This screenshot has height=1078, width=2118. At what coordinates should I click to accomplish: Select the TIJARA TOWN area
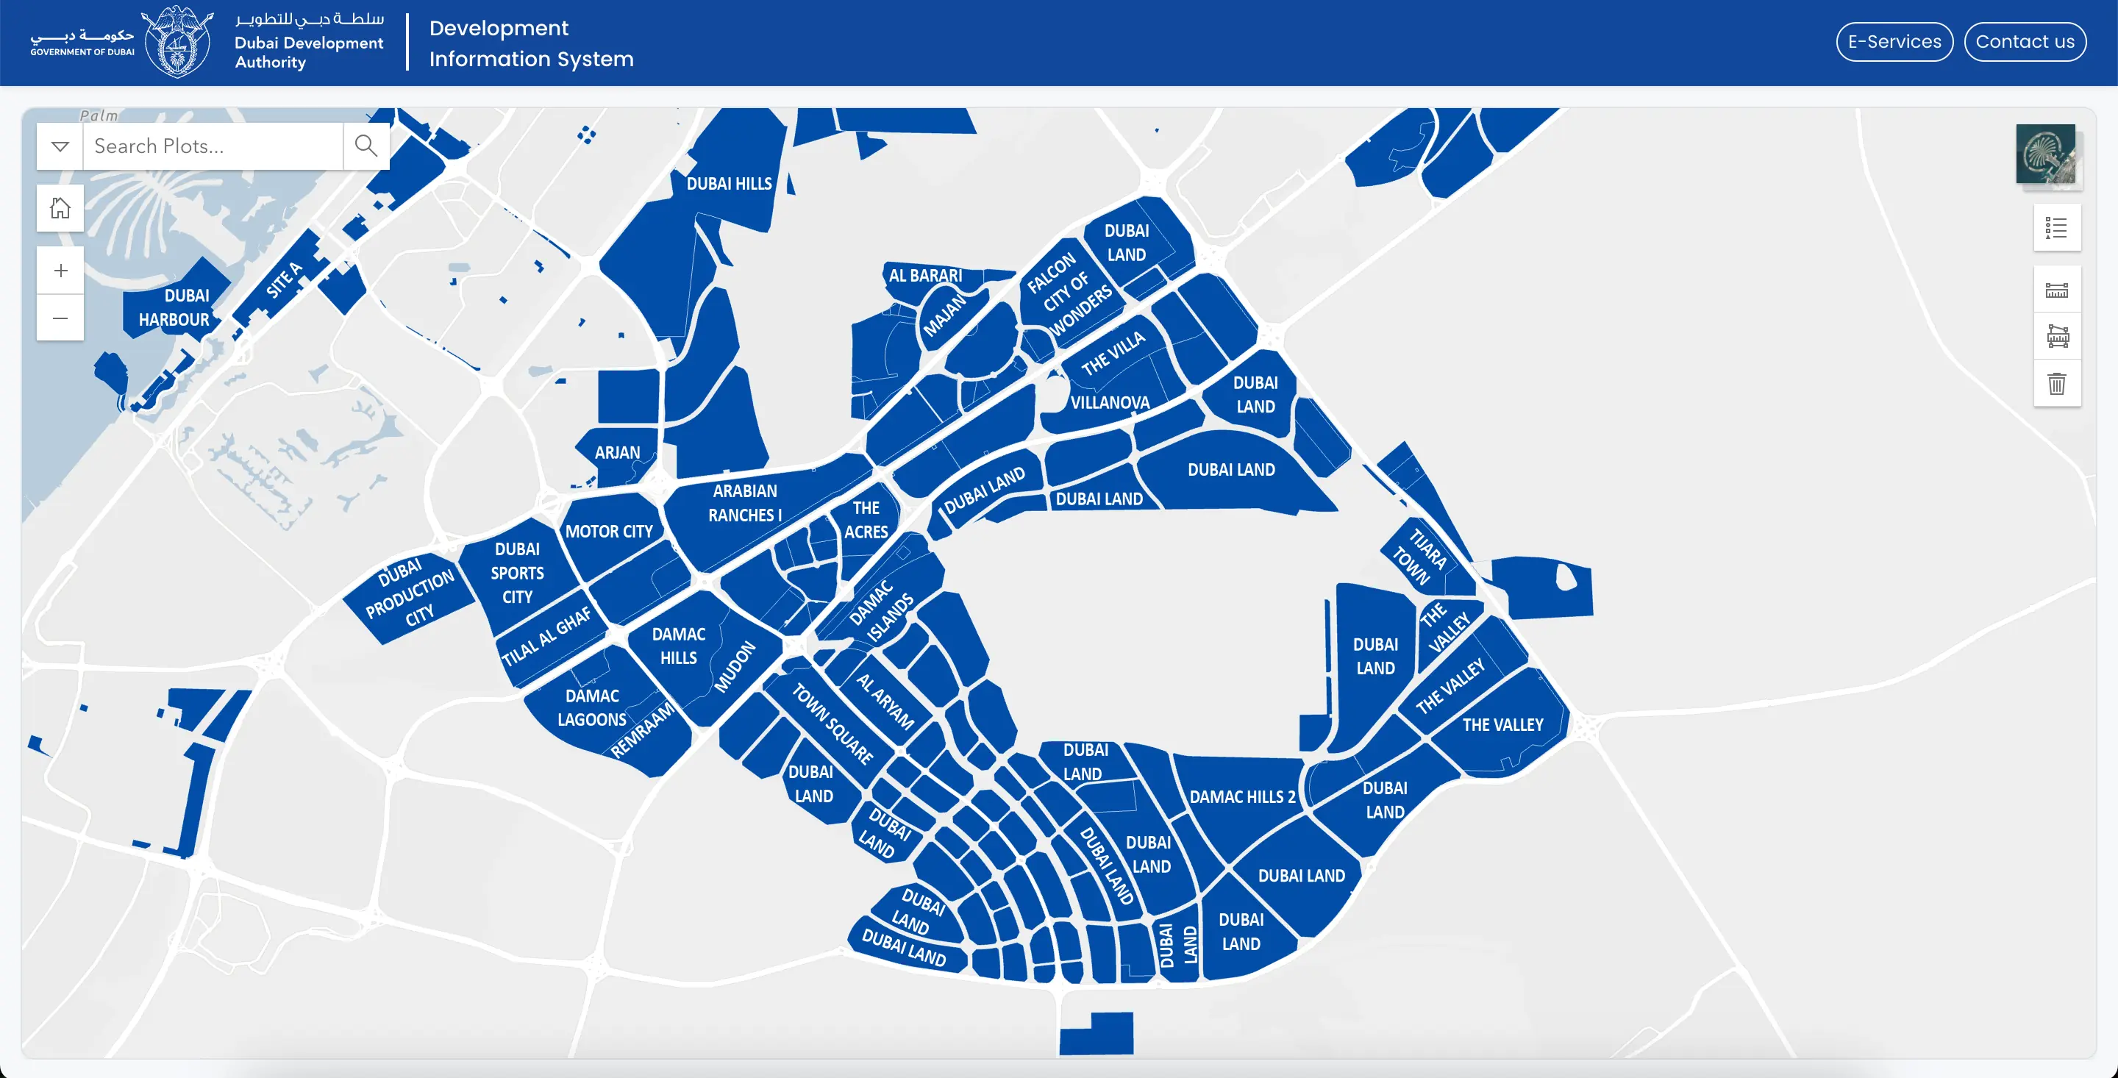click(1419, 557)
